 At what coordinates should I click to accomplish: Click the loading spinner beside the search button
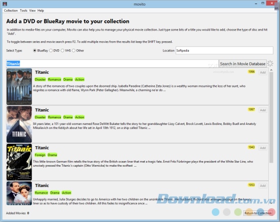tap(270, 64)
